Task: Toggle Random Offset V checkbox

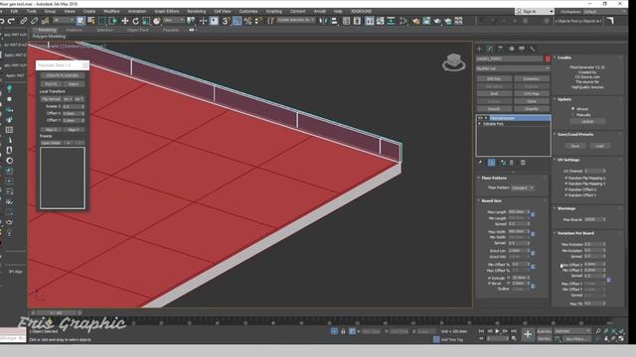Action: [566, 195]
